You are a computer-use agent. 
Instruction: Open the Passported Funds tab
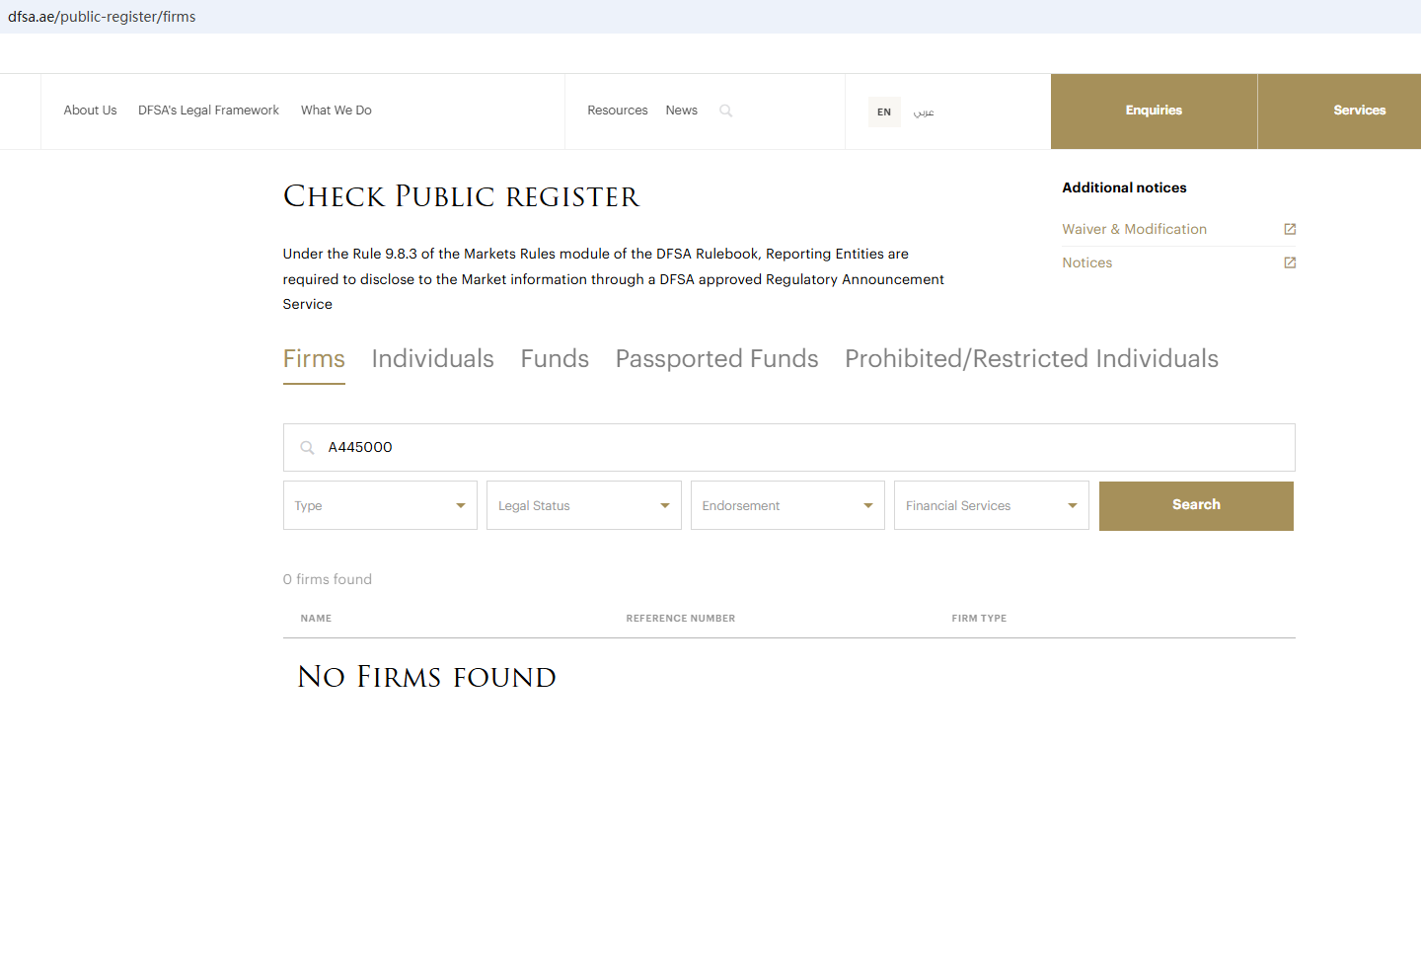pyautogui.click(x=716, y=359)
